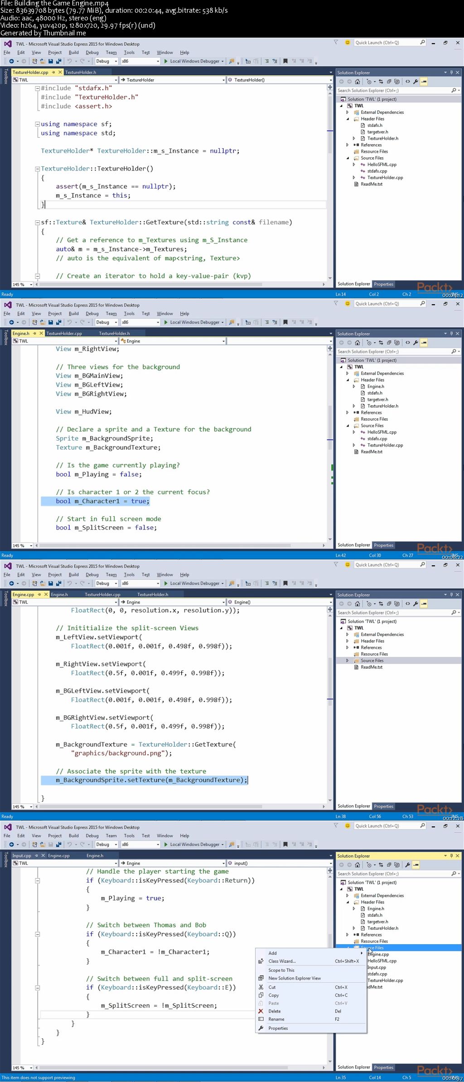Click Collapse All icon in Engine.cpp frame's Solution Explorer
The height and width of the screenshot is (1082, 464).
coord(389,604)
